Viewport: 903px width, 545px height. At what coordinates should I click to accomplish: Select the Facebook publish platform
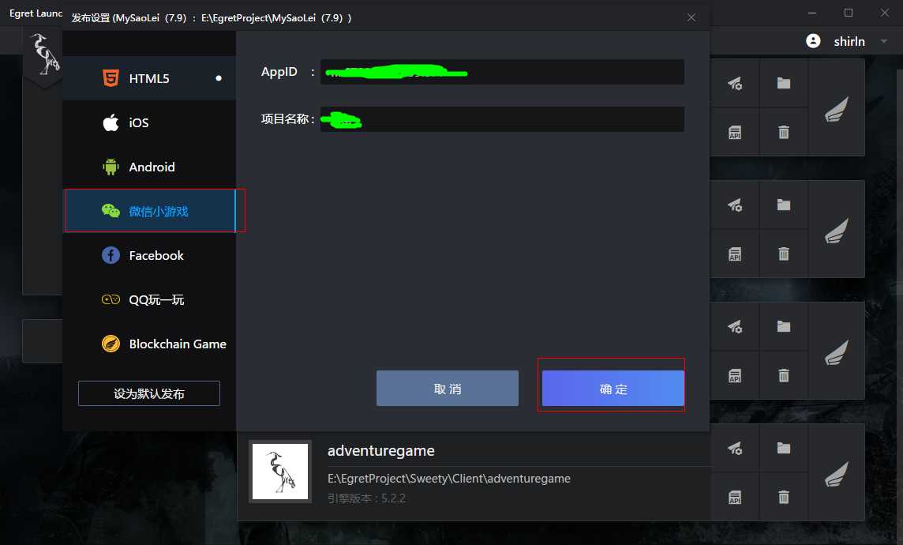149,255
